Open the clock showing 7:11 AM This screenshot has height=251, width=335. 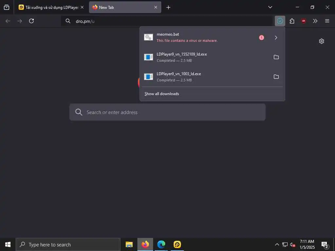[x=307, y=244]
